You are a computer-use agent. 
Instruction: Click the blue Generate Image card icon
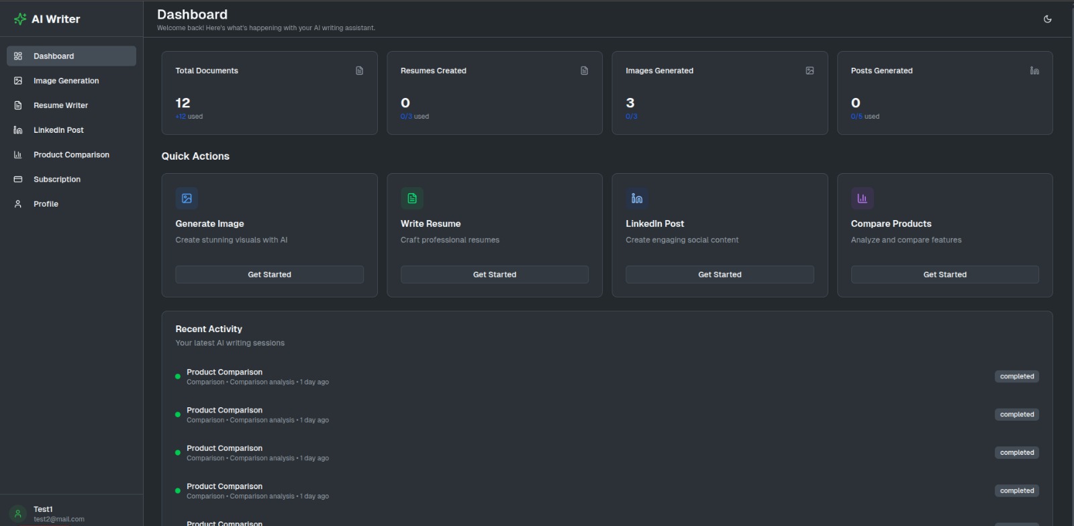[x=187, y=199]
